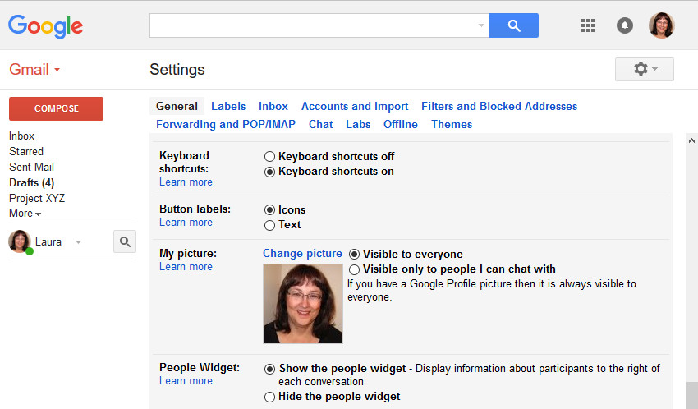Expand the More labels list
This screenshot has width=698, height=409.
click(25, 214)
